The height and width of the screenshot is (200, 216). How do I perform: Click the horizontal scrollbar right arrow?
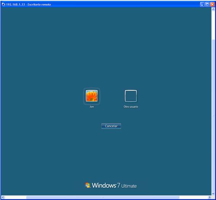pyautogui.click(x=210, y=197)
